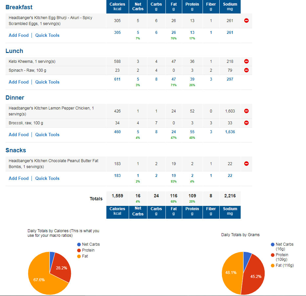Remove the Egg Bhurji breakfast entry

tap(246, 20)
